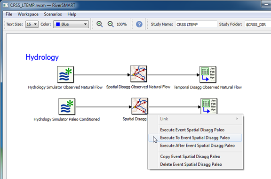
Task: Open the Scenarios menu
Action: (x=53, y=14)
